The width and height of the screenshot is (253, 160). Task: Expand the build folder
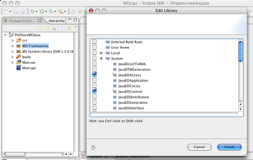[13, 57]
